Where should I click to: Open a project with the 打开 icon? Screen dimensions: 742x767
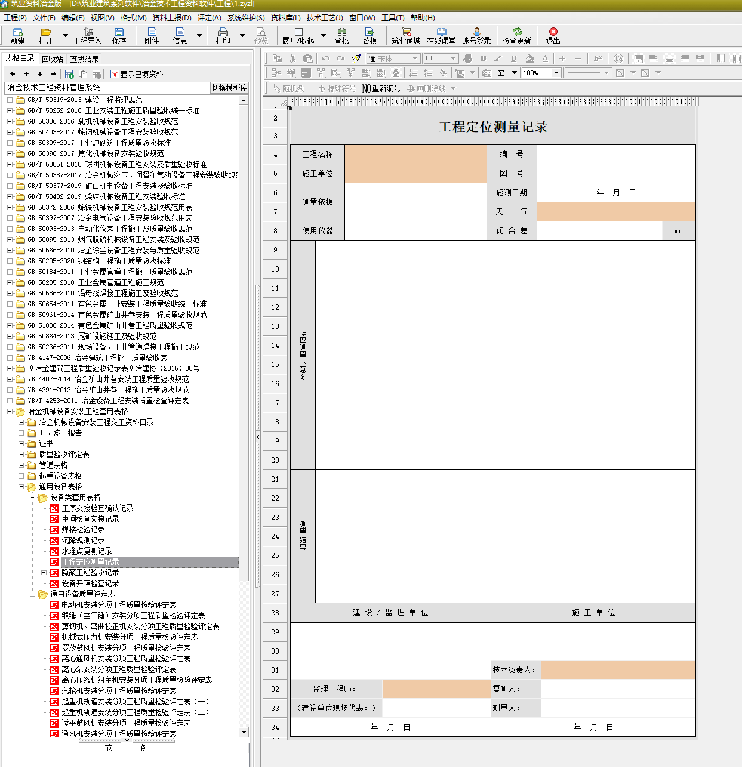45,36
